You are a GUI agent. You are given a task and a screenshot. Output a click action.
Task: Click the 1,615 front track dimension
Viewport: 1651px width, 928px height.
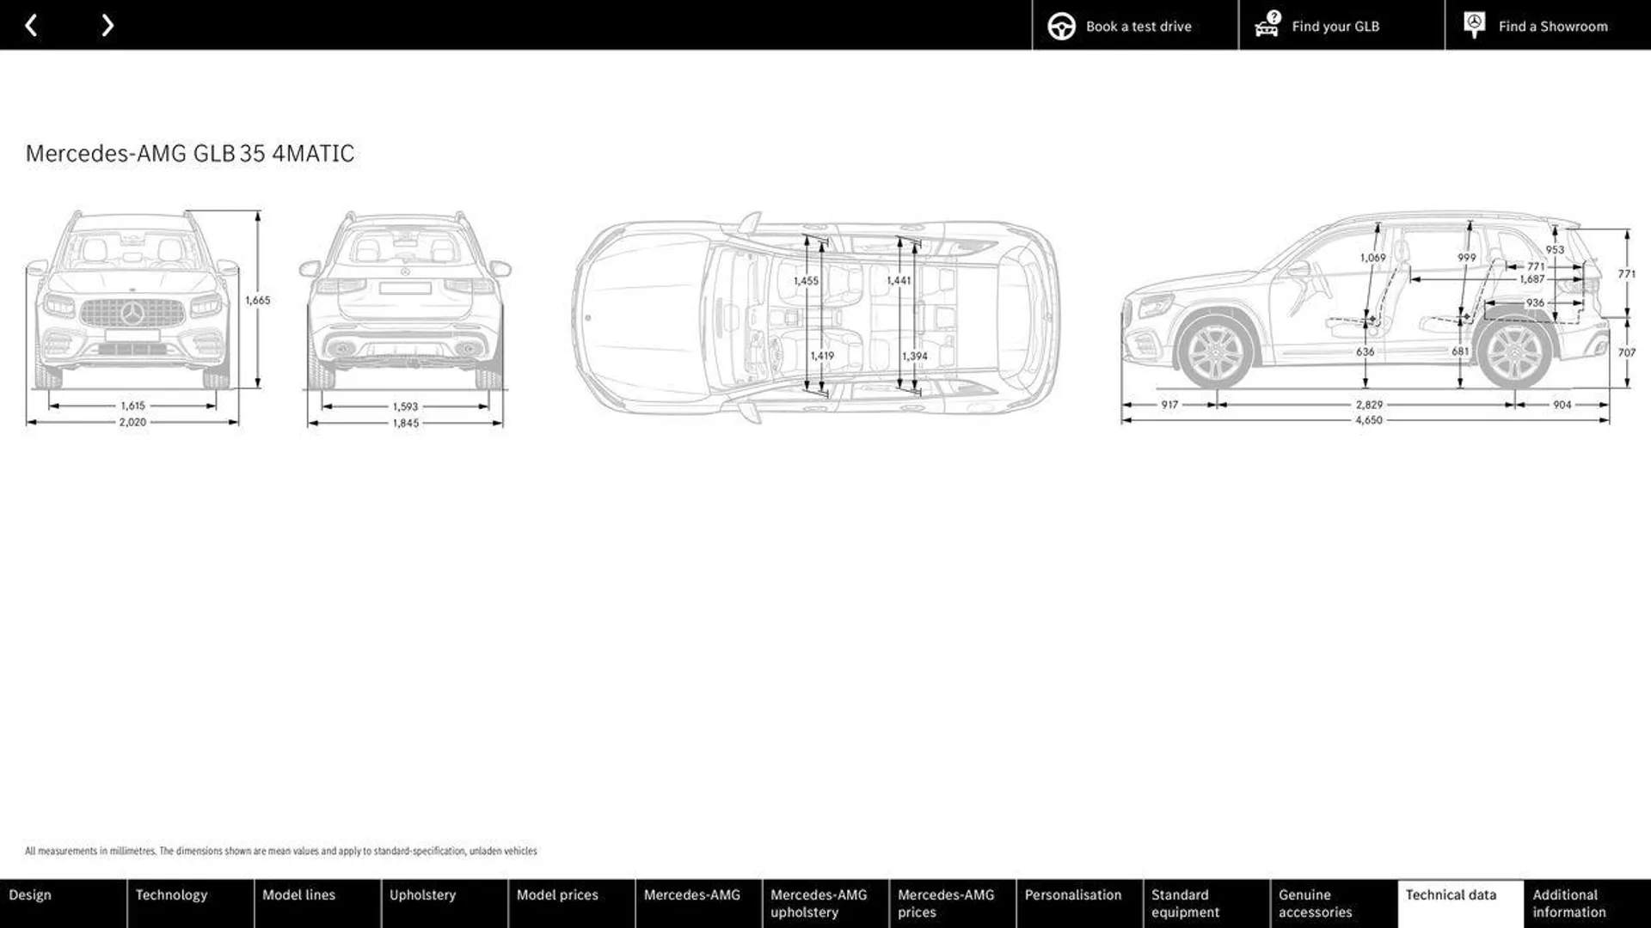tap(132, 406)
